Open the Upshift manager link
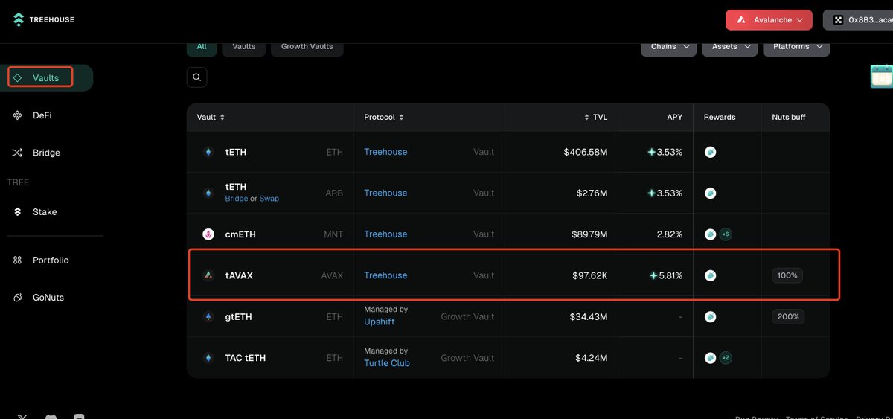This screenshot has width=893, height=419. tap(380, 322)
